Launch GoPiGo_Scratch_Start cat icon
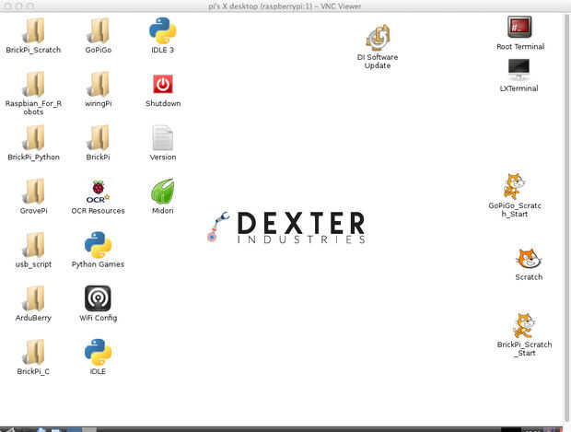 point(514,186)
